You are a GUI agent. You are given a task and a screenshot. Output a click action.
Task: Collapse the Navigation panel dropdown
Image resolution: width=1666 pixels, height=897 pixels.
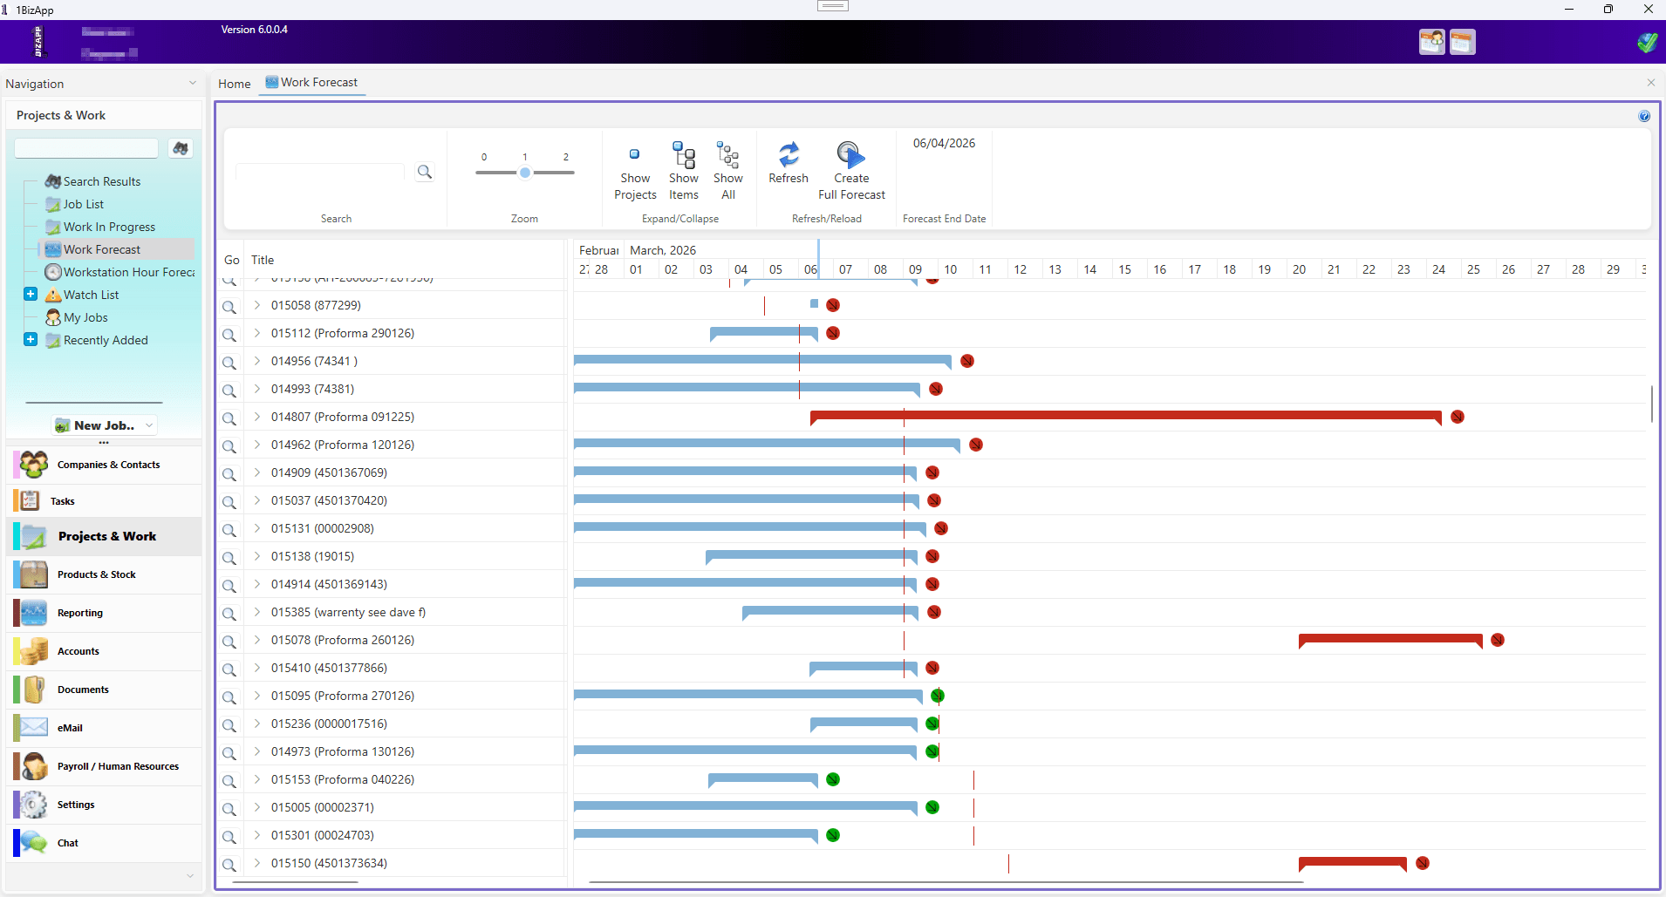click(x=192, y=84)
